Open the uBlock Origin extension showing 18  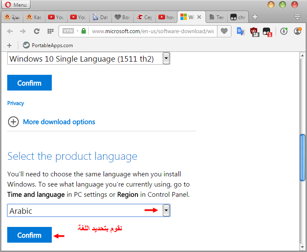coord(254,32)
